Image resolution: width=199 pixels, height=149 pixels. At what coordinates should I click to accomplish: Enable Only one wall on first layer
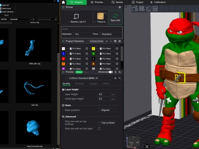click(99, 129)
